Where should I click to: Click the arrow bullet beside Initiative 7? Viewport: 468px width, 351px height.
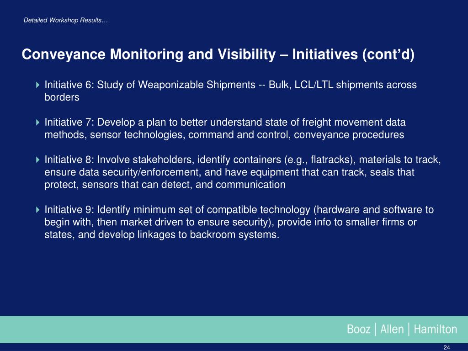(37, 122)
